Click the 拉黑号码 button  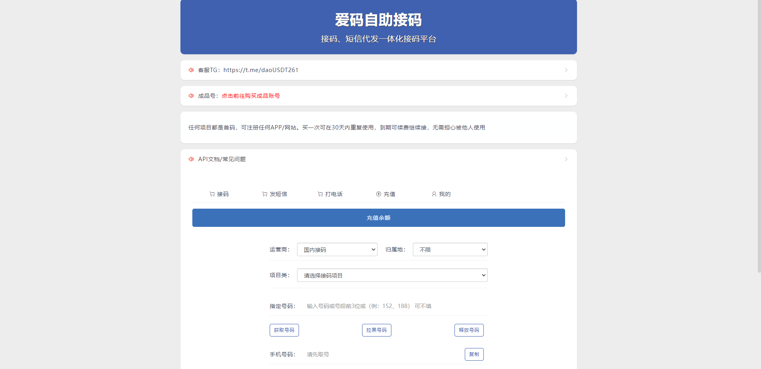(x=377, y=330)
